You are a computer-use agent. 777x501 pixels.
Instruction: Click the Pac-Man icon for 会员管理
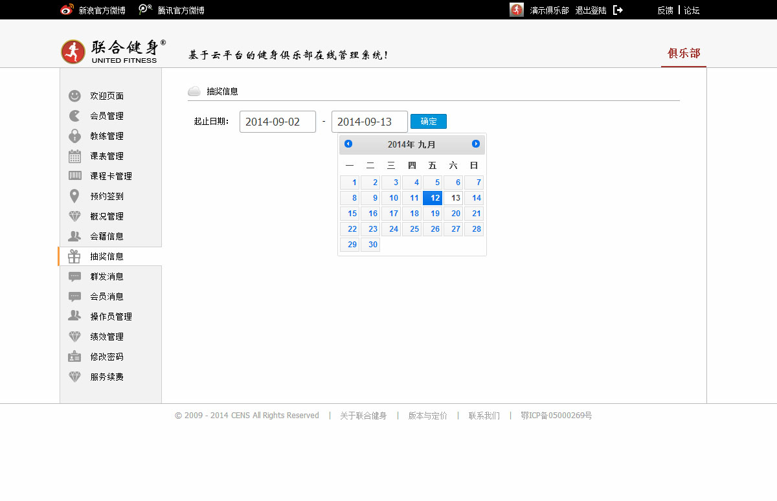click(x=74, y=116)
